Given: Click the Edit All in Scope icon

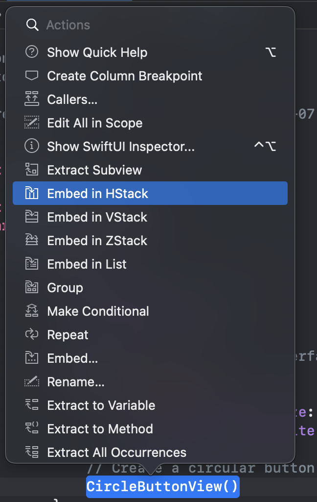Looking at the screenshot, I should [x=32, y=123].
